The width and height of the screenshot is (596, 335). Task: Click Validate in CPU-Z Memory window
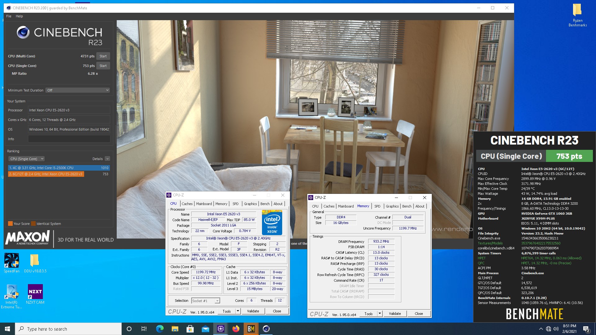tap(395, 314)
